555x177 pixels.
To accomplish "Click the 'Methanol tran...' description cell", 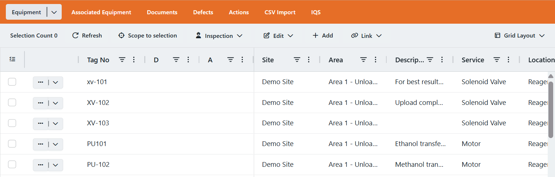I will [420, 165].
